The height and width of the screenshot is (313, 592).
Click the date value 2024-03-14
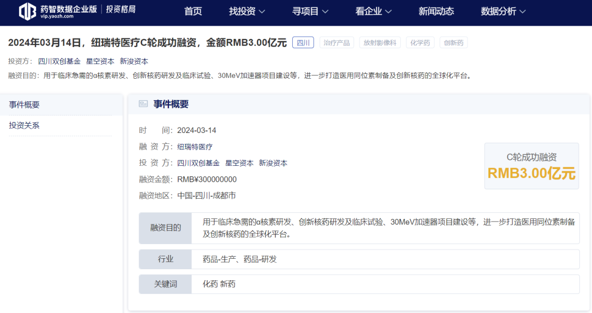[197, 130]
